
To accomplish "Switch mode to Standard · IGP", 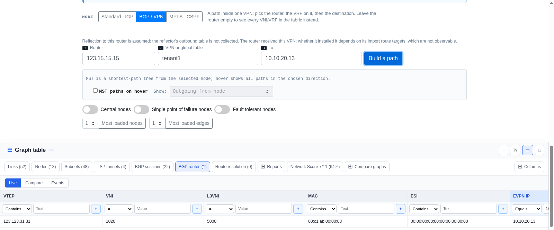I will (x=117, y=17).
